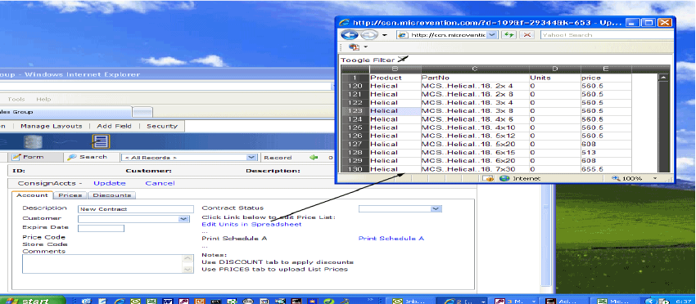
Task: Open the Ad... taskbar button
Action: [565, 301]
